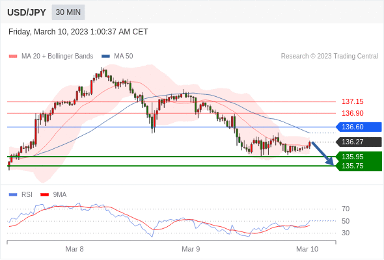Click the 136.90 resistance level label

[x=352, y=113]
